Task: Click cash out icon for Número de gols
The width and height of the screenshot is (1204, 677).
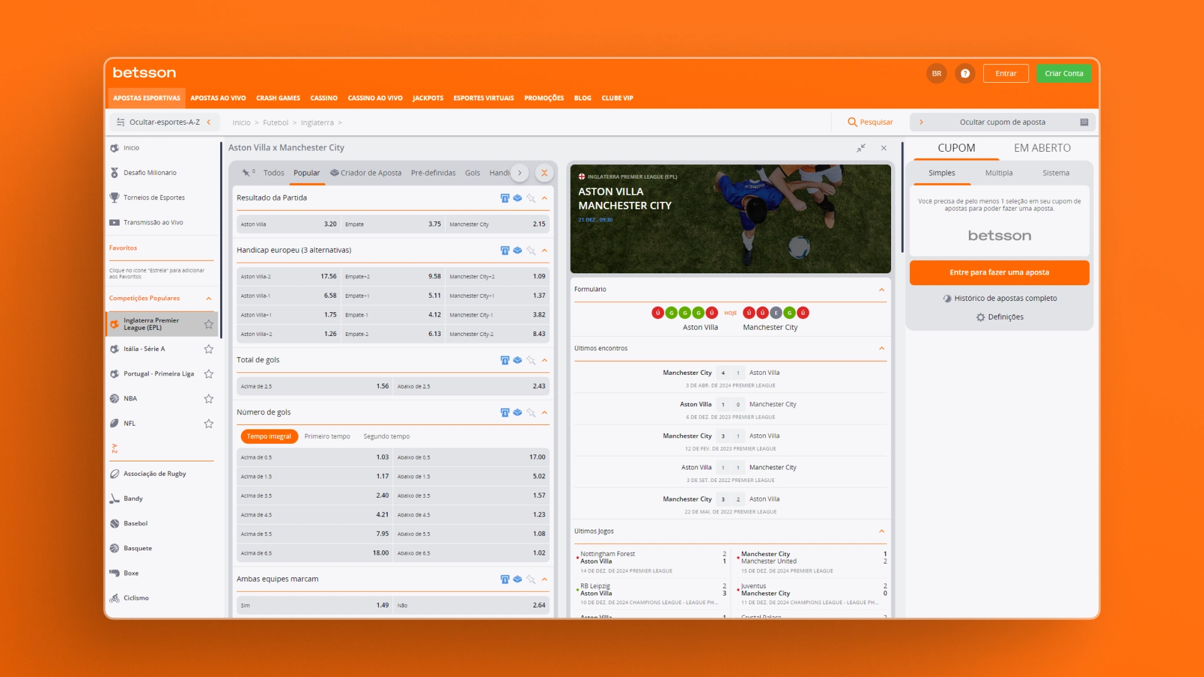Action: (505, 412)
